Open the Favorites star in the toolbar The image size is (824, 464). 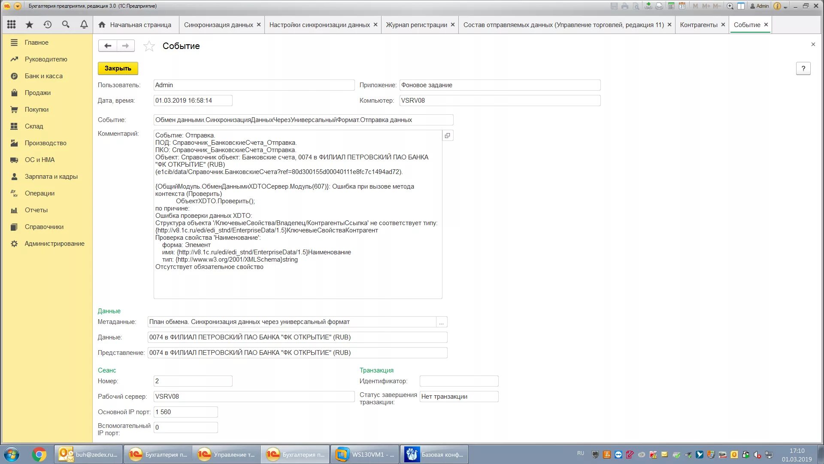tap(29, 24)
